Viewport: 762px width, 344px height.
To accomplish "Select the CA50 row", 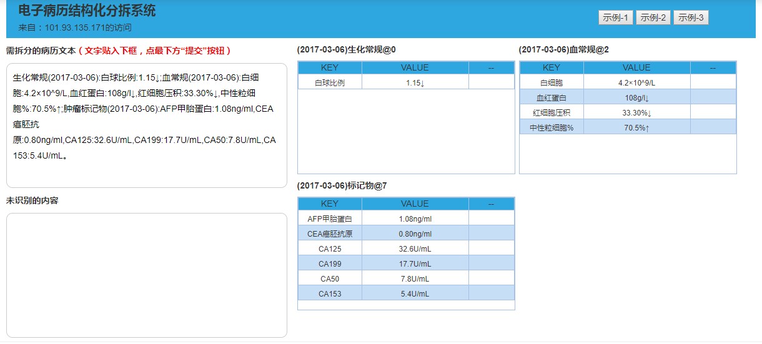I will (x=329, y=278).
